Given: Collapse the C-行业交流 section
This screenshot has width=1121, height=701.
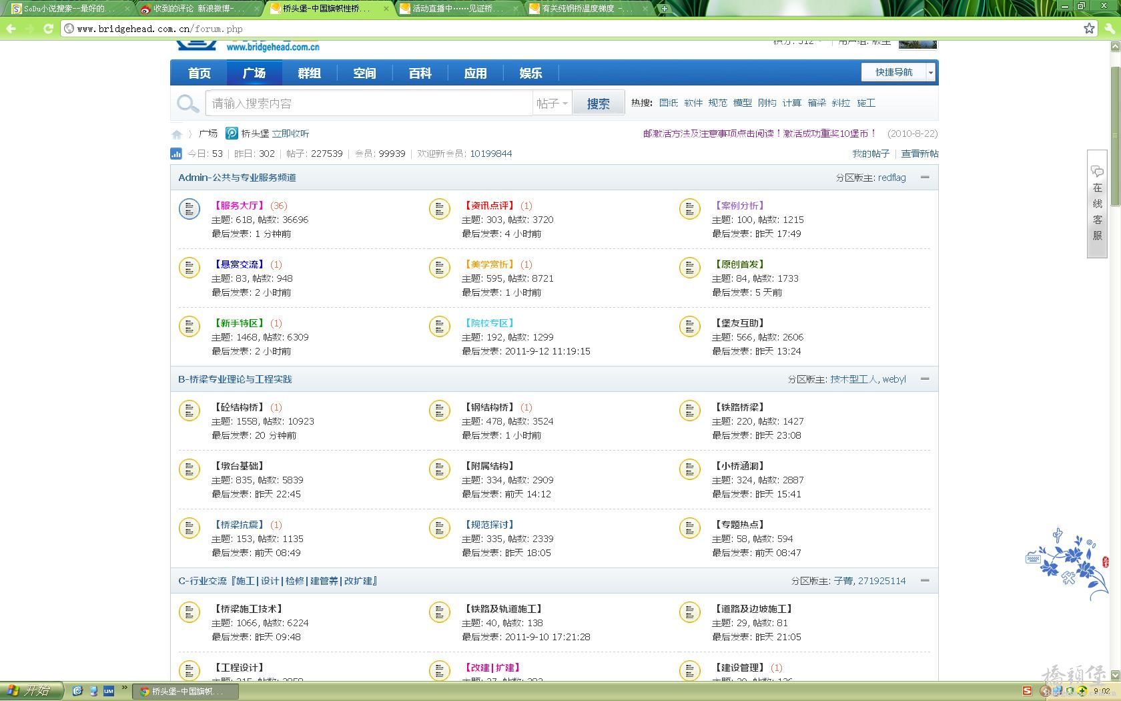Looking at the screenshot, I should click(925, 581).
